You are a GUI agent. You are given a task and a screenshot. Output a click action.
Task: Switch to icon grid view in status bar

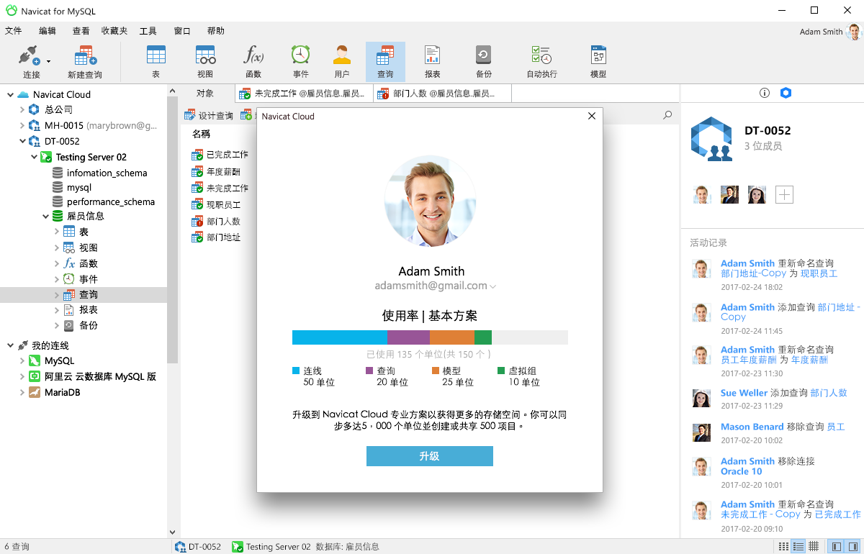[783, 547]
